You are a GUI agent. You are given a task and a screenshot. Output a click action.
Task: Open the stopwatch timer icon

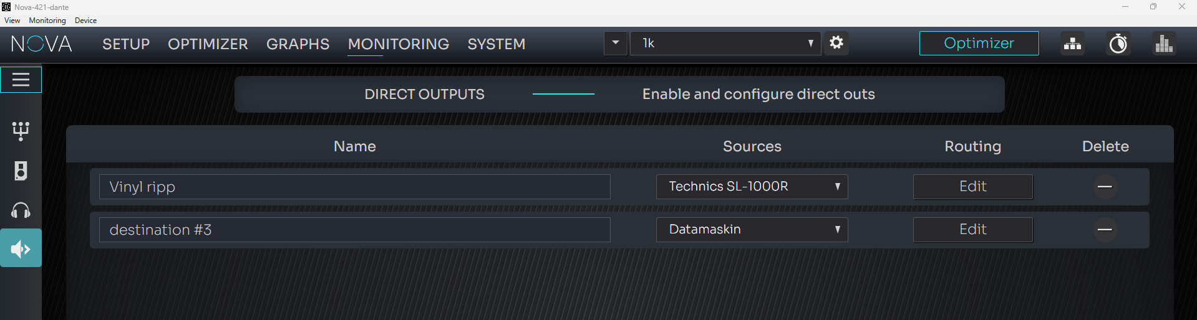(1118, 44)
